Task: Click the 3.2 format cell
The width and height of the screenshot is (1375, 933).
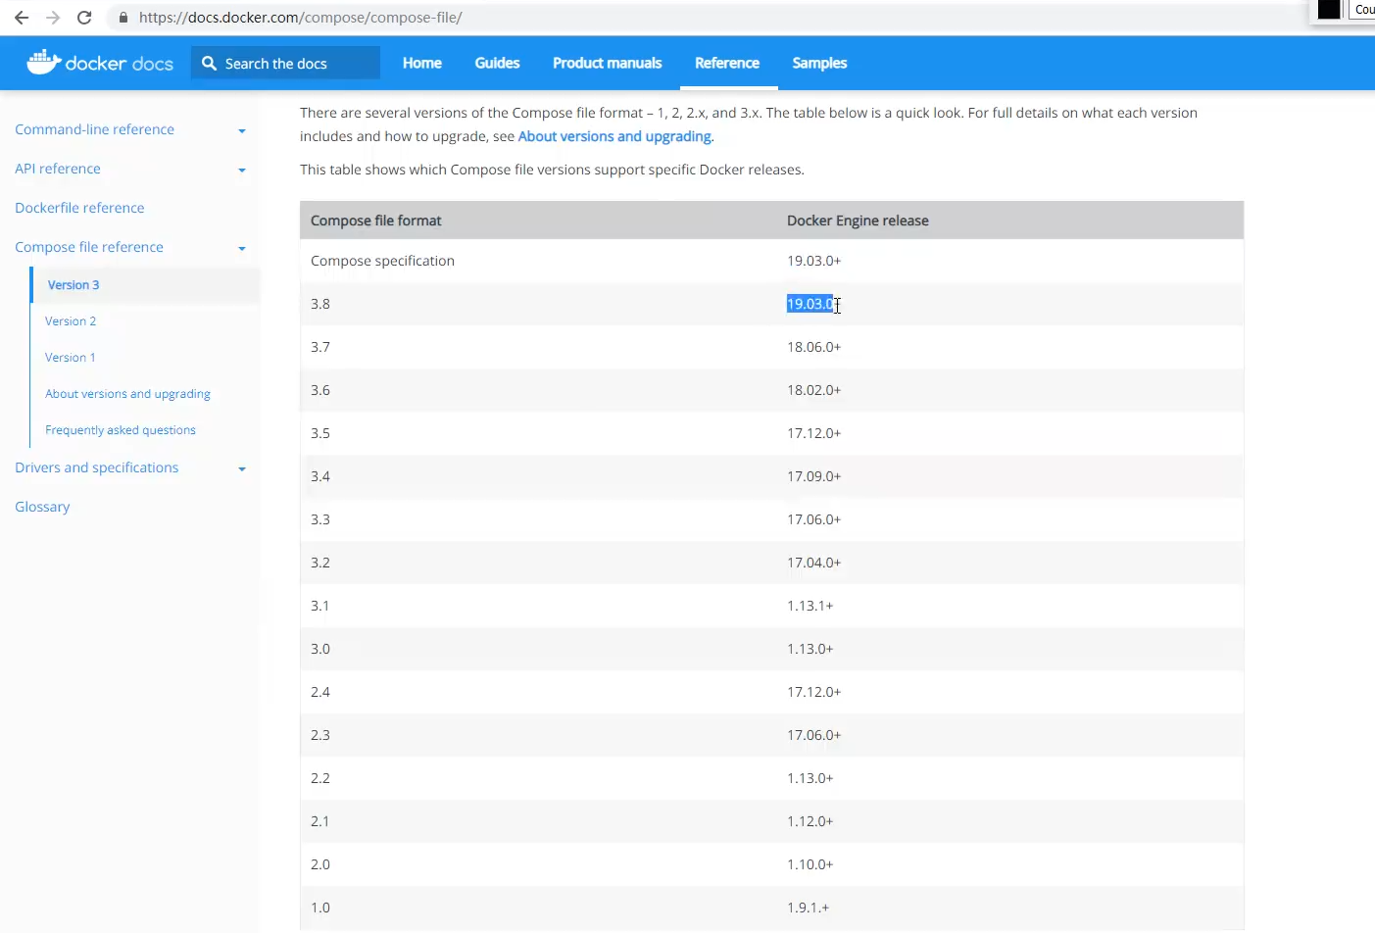Action: click(x=320, y=563)
